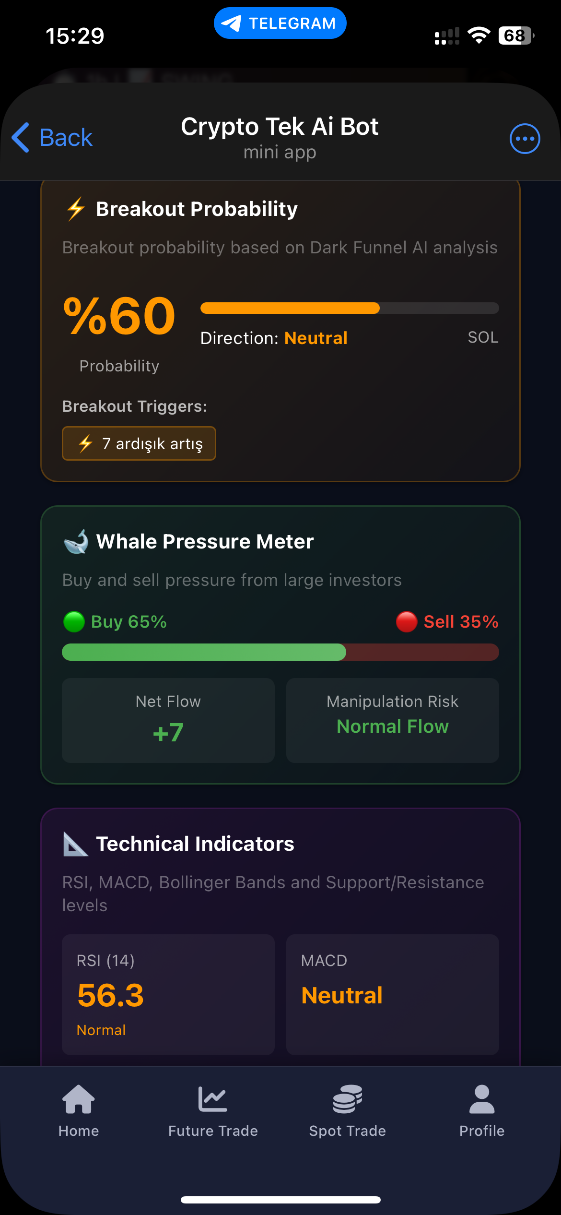Screen dimensions: 561x1215
Task: Tap the Manipulation Risk Normal Flow card
Action: 393,720
